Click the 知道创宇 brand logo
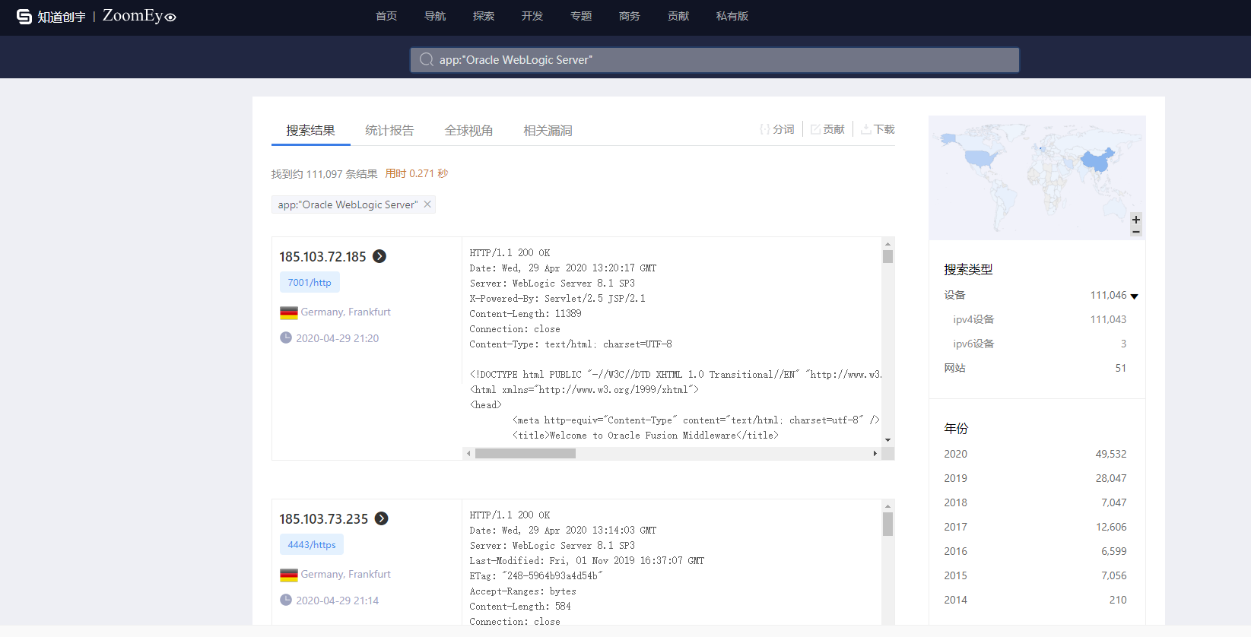The width and height of the screenshot is (1251, 637). (x=51, y=16)
